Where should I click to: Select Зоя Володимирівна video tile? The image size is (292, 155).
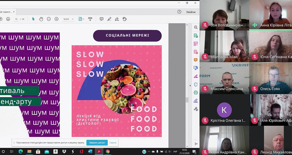click(x=224, y=15)
